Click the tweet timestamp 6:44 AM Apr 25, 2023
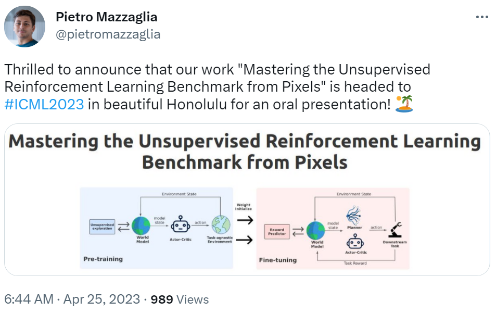The width and height of the screenshot is (496, 313). click(72, 299)
